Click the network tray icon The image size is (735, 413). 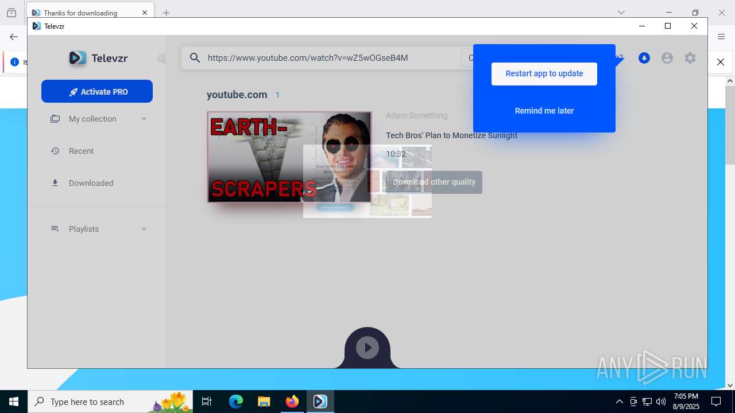point(647,402)
